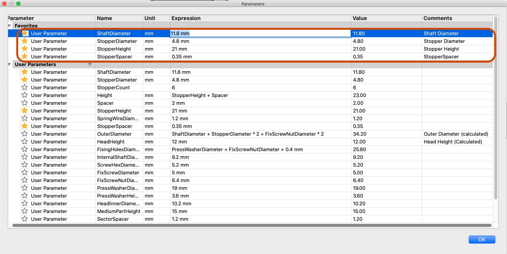Toggle star icon for HeadInnerDiameter row

25,203
